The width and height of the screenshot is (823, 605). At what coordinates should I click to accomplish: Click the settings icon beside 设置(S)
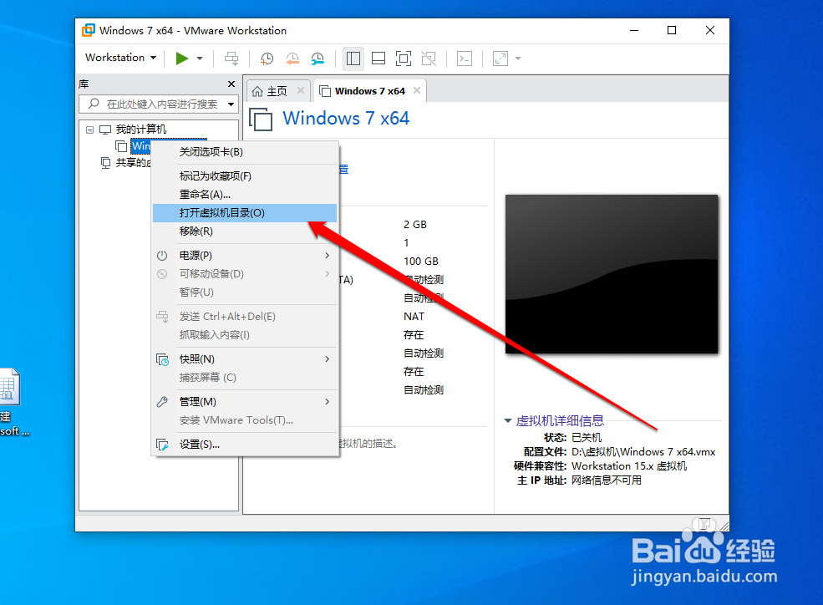[162, 445]
